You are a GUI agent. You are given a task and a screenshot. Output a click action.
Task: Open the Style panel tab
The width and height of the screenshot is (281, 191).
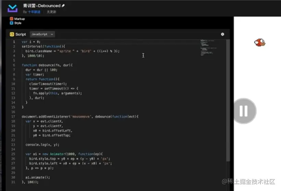pos(15,23)
